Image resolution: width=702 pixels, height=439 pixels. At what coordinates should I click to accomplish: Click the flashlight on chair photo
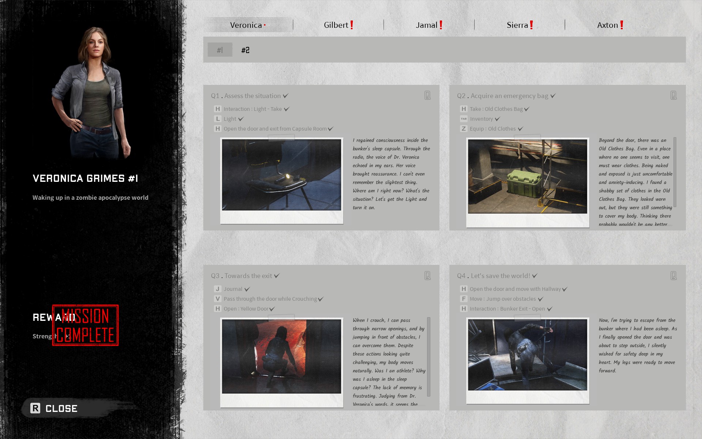281,175
